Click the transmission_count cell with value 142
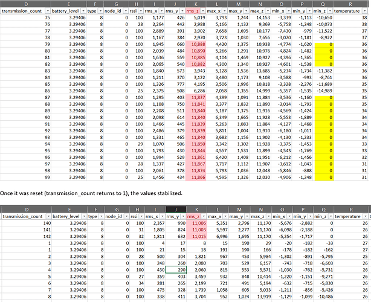 pyautogui.click(x=27, y=237)
